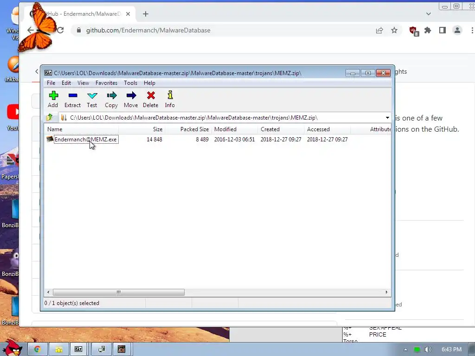The width and height of the screenshot is (475, 356).
Task: Click the Add button in 7-Zip toolbar
Action: click(53, 99)
